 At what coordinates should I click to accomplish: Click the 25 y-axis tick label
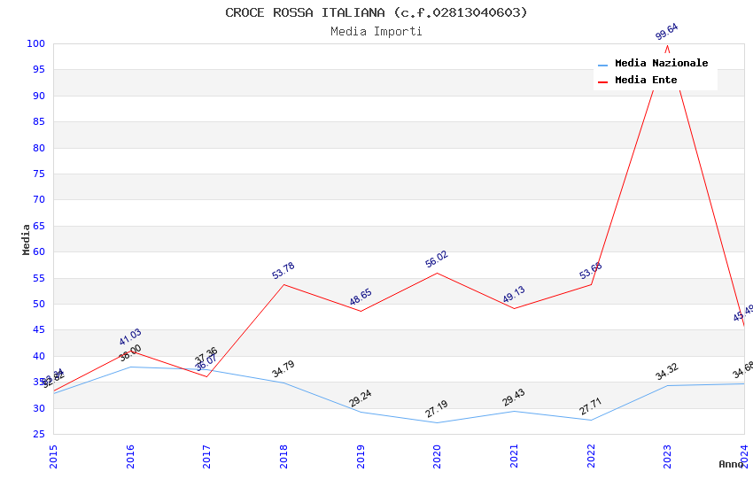tap(39, 434)
